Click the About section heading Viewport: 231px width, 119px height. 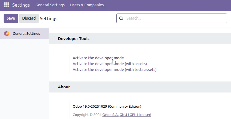coord(64,87)
